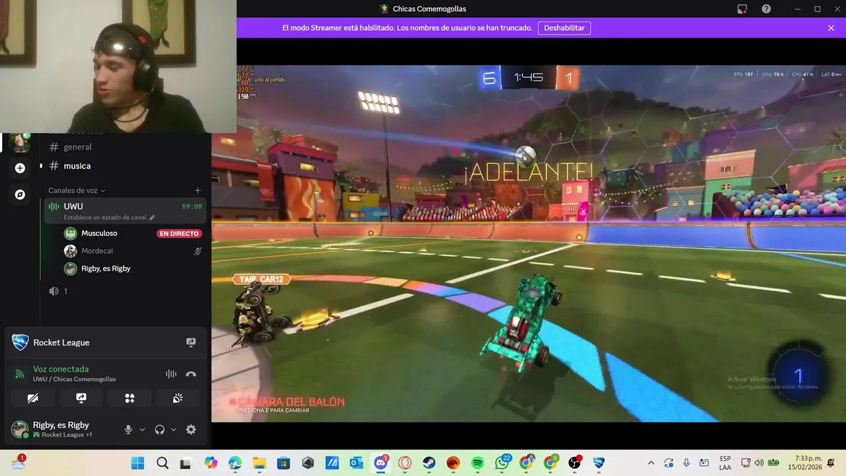This screenshot has height=476, width=846.
Task: Show hidden system tray icons chevron
Action: coord(651,463)
